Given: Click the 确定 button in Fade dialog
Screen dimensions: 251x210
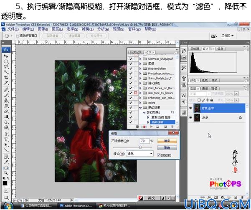Looking at the screenshot, I should point(167,141).
